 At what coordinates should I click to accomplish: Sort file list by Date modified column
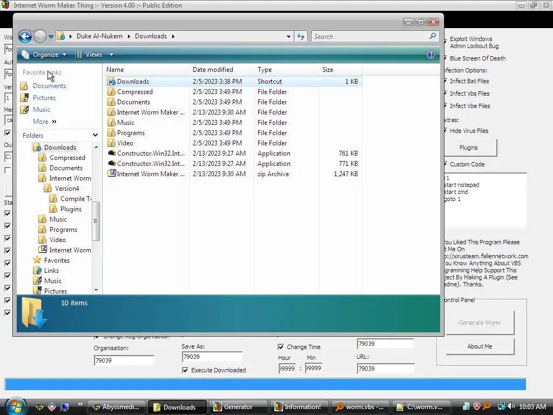point(221,70)
